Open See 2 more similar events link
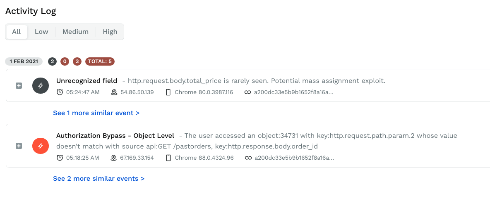This screenshot has width=490, height=203. 98,179
